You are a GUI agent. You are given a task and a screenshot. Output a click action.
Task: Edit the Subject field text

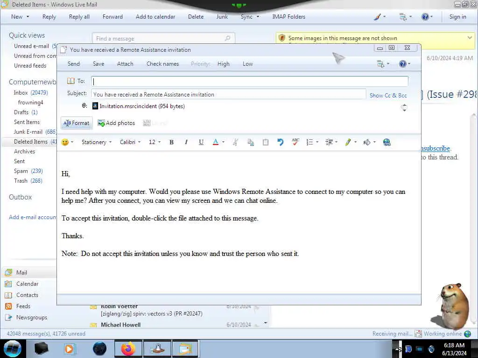coord(228,94)
